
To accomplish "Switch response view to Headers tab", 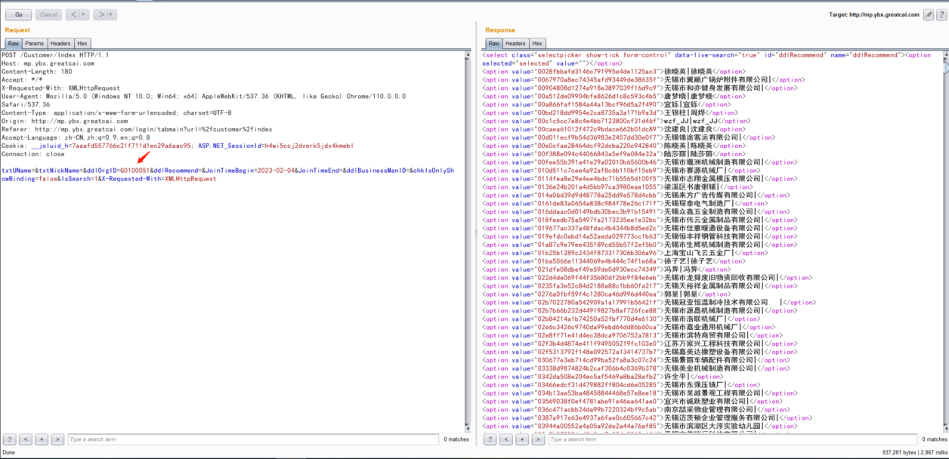I will [515, 44].
